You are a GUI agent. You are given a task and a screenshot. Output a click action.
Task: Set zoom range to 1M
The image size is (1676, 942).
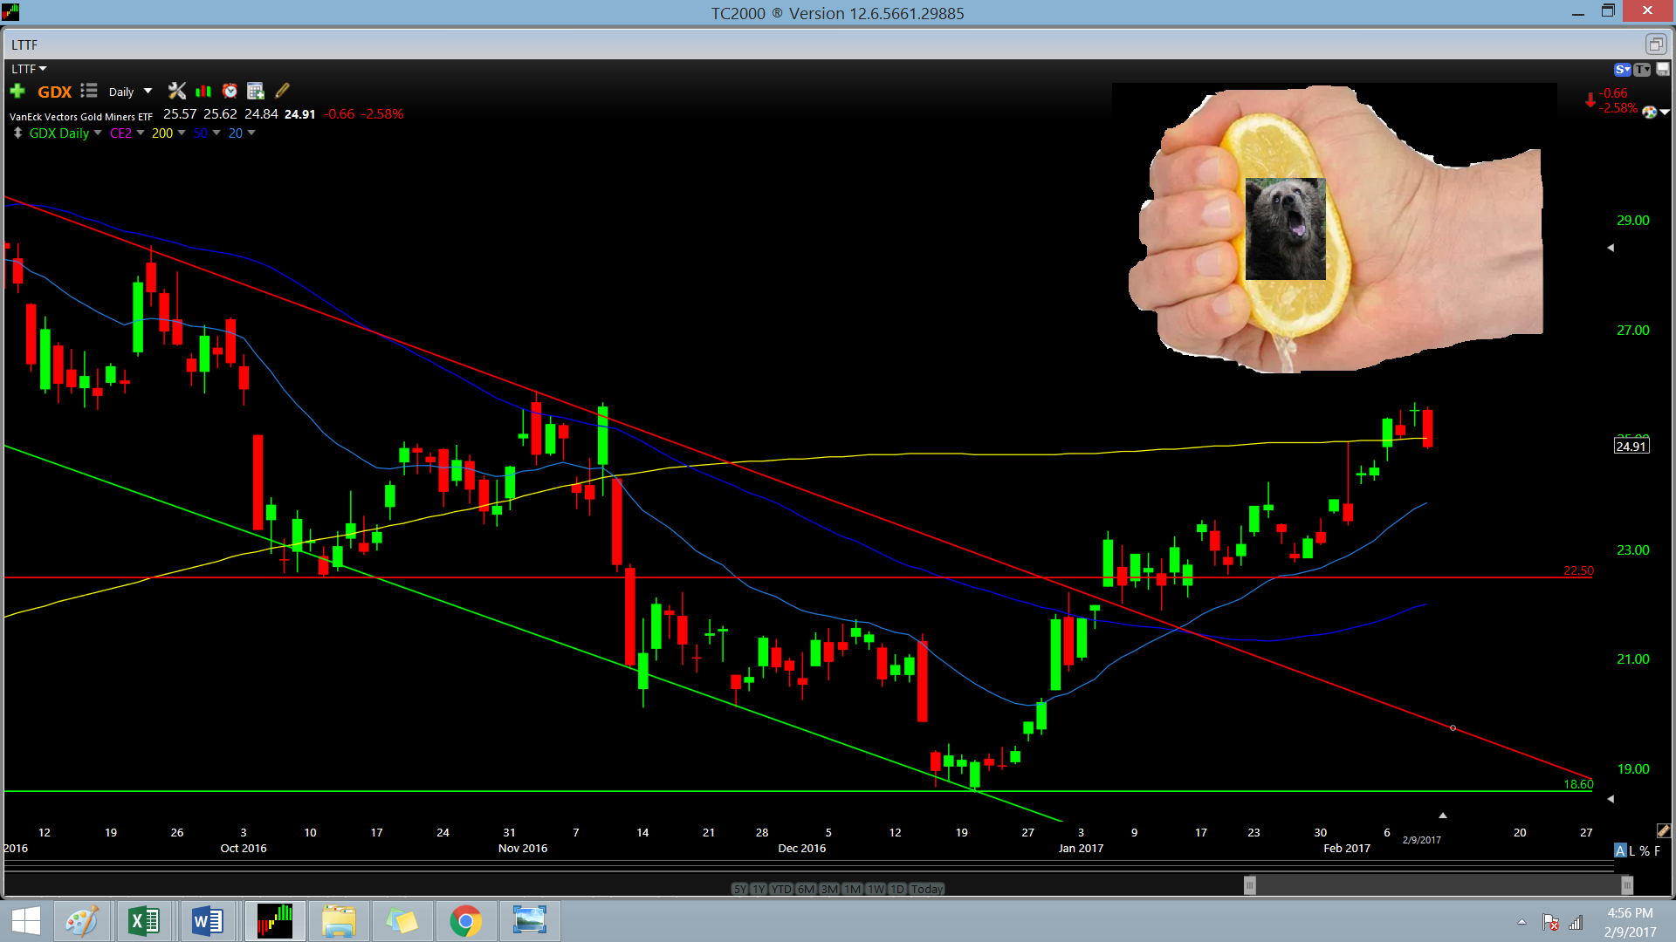(853, 889)
